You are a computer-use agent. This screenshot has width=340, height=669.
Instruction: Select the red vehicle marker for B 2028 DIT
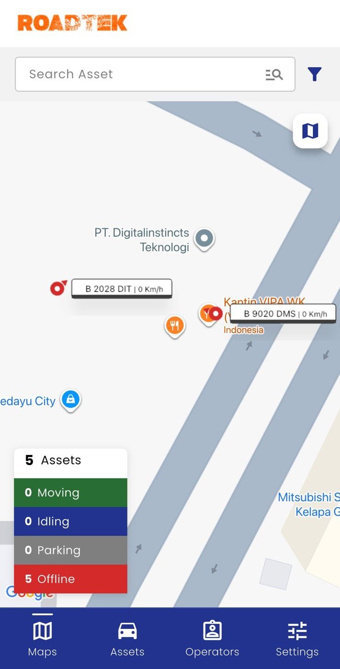pos(58,288)
